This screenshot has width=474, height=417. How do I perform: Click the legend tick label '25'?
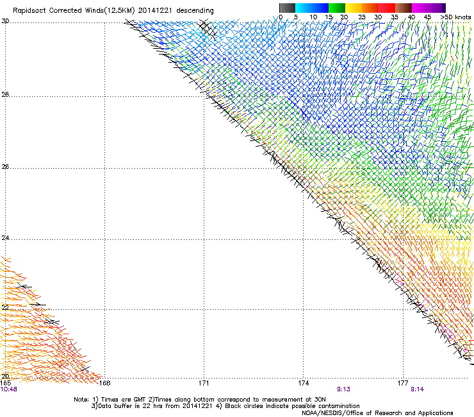(362, 17)
